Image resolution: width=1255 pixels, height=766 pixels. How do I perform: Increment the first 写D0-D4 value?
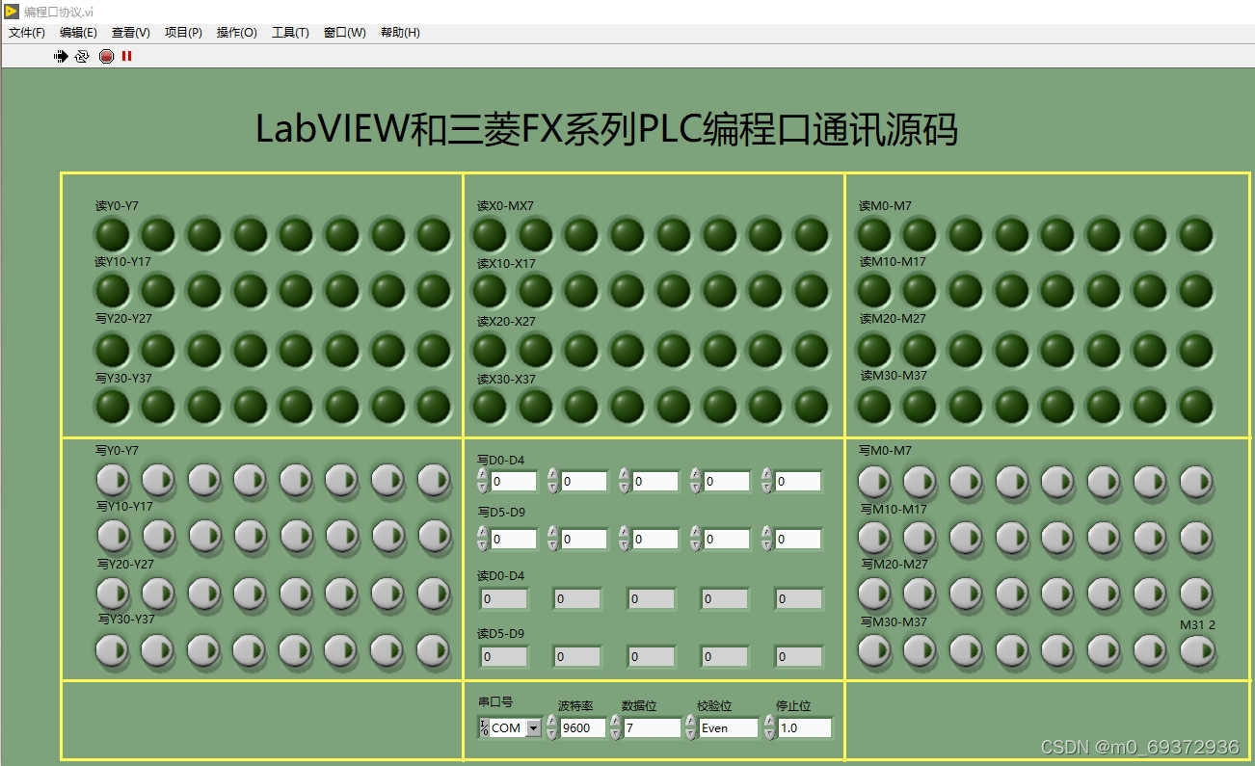483,474
